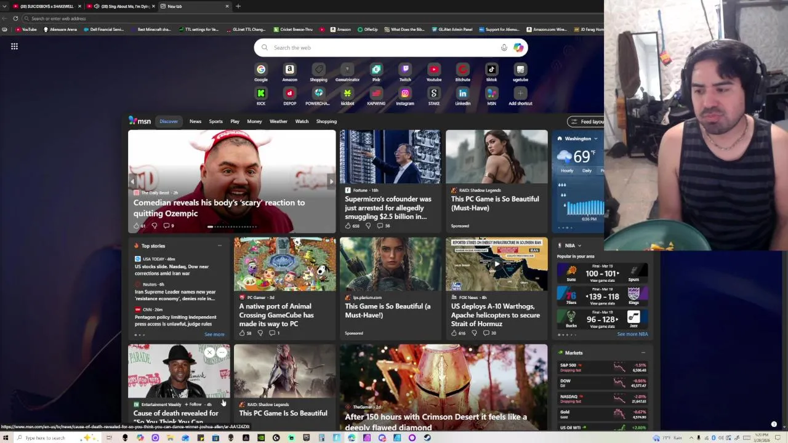This screenshot has height=443, width=788.
Task: Hide the Entertainment Weekly story card
Action: point(209,353)
